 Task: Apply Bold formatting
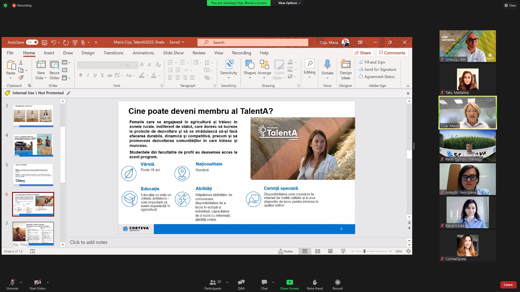click(81, 75)
